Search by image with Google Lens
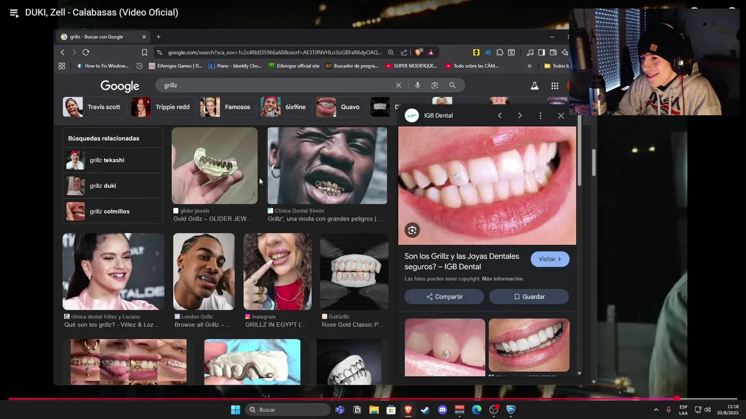 pos(435,85)
